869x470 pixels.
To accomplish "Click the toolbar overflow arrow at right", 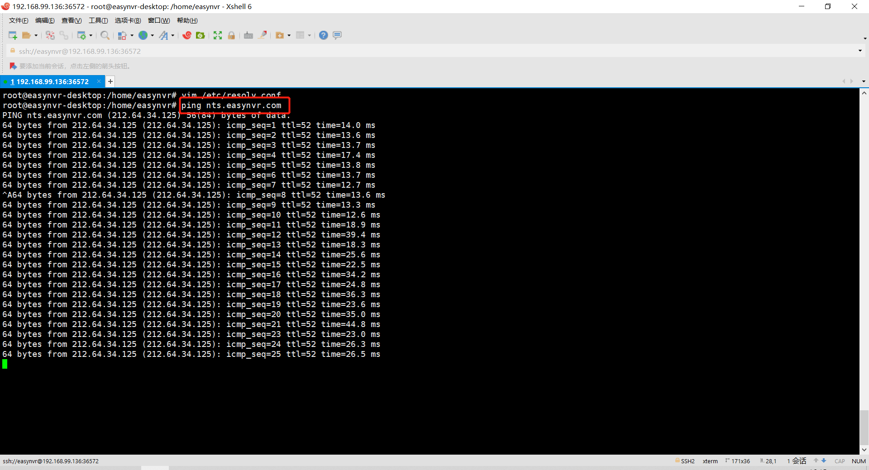I will click(x=865, y=38).
